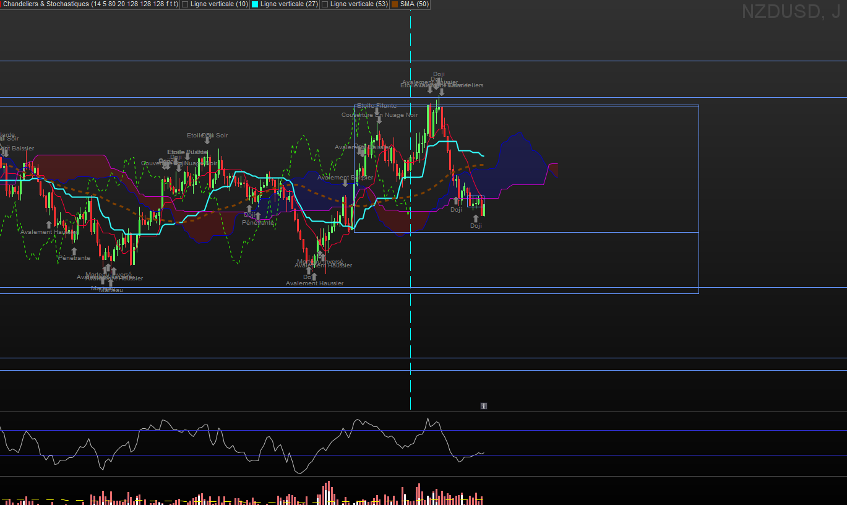Toggle the Ligne verticale (10) checkbox
Image resolution: width=847 pixels, height=505 pixels.
pyautogui.click(x=185, y=4)
